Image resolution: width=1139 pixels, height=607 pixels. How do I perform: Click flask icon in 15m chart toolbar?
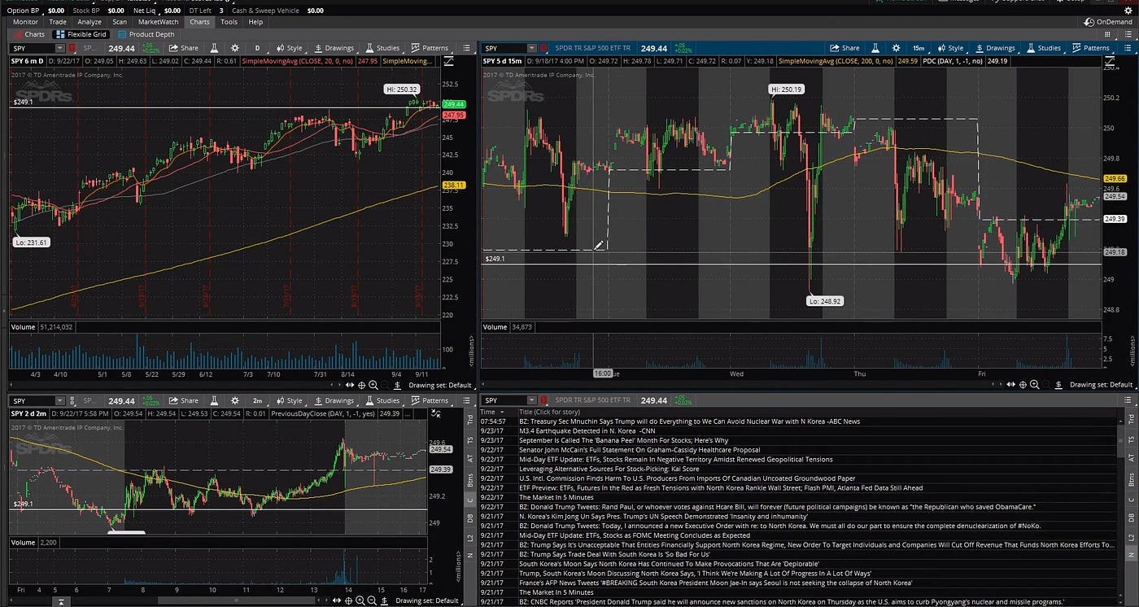[875, 48]
